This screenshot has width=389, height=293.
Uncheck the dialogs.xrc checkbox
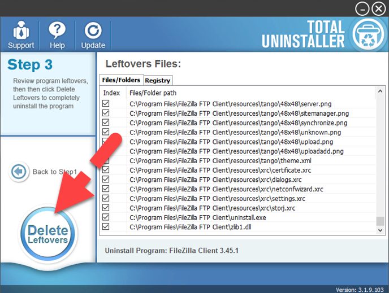click(x=106, y=179)
